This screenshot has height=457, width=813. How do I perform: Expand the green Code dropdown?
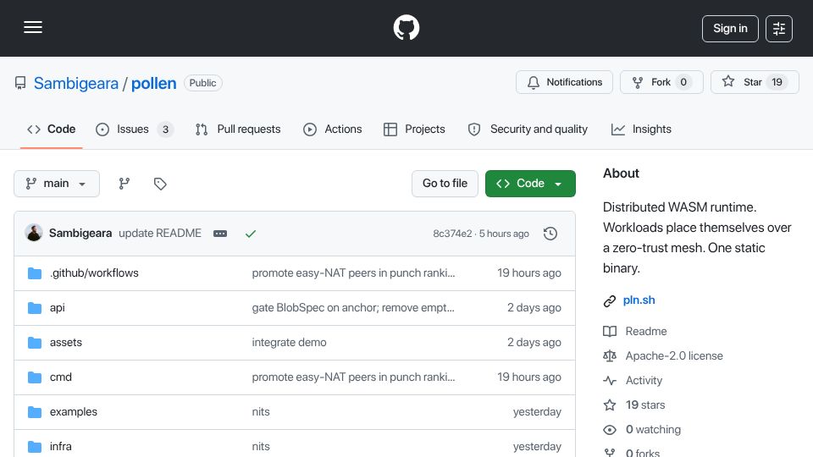(530, 184)
